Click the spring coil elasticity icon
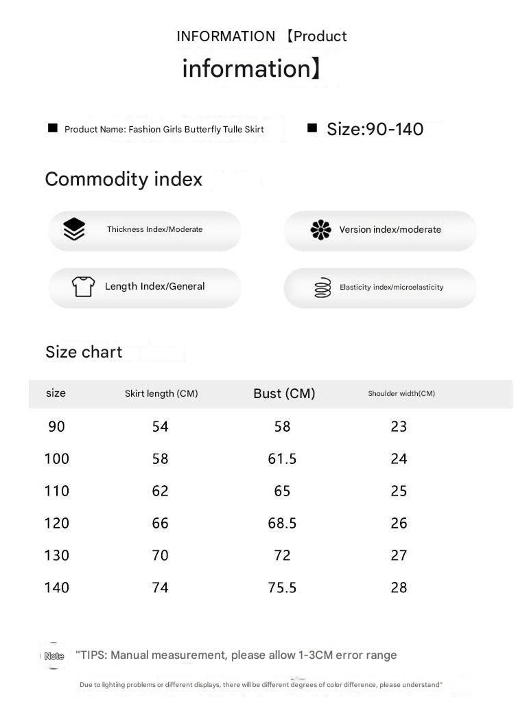This screenshot has width=529, height=722. [x=322, y=288]
